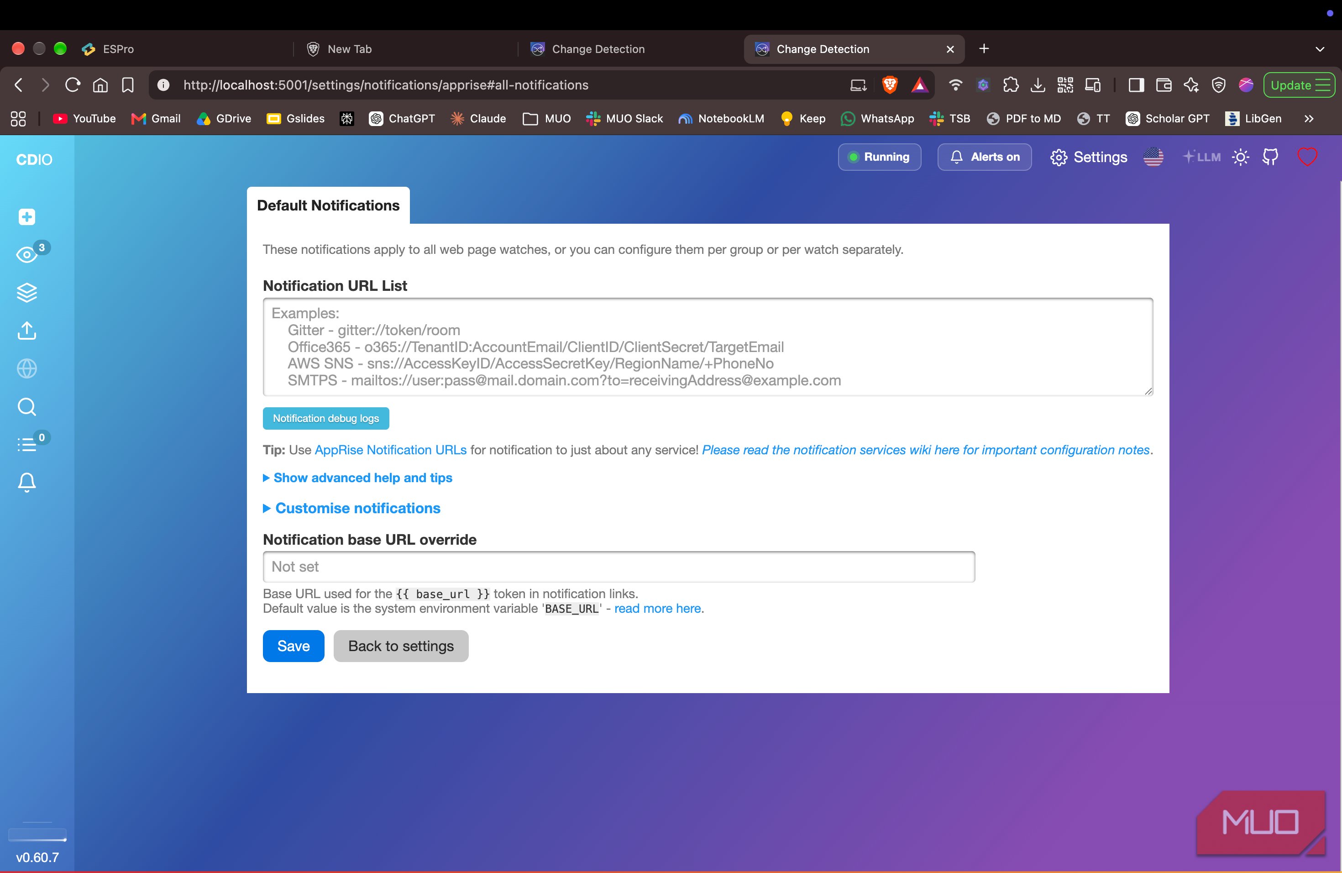
Task: Open the watches eye icon in sidebar
Action: [26, 255]
